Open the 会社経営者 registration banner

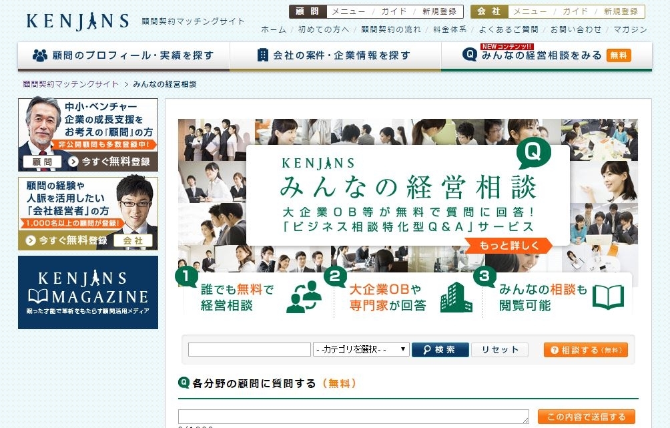[x=88, y=214]
